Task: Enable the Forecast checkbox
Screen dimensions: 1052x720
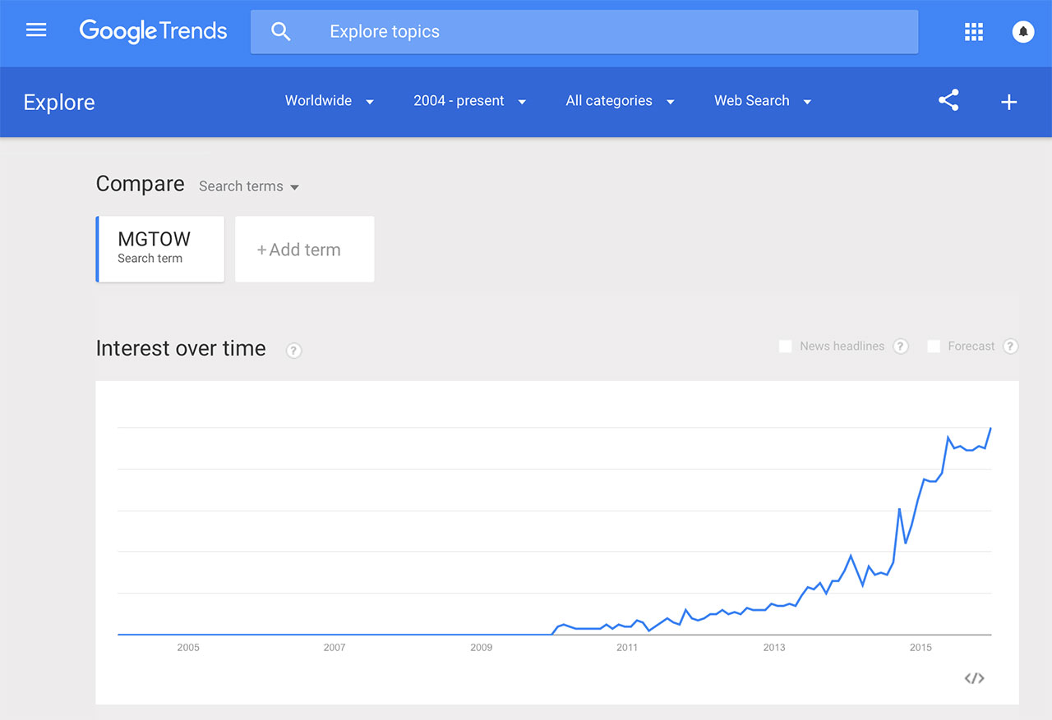Action: pos(934,346)
